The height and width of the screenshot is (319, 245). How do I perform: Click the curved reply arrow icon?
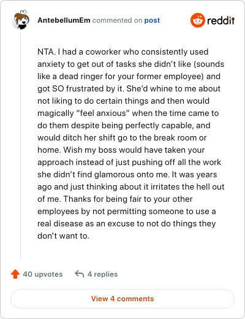click(80, 274)
